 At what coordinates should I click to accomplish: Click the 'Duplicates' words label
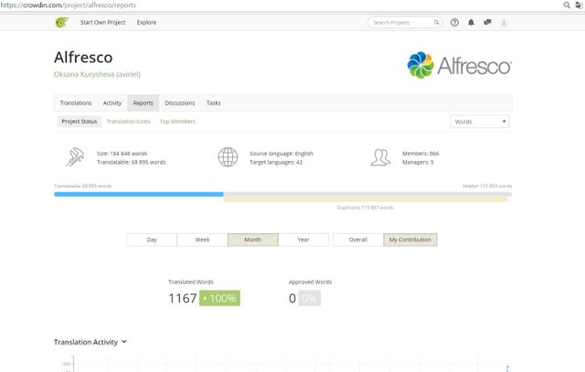[366, 207]
